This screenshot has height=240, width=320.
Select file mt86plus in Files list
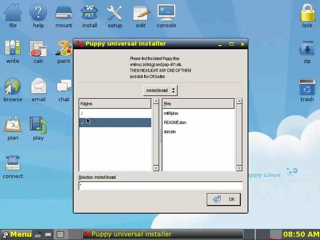(171, 113)
